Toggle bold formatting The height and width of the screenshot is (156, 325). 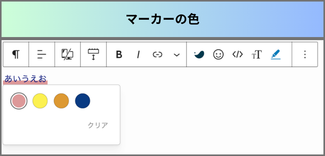119,54
